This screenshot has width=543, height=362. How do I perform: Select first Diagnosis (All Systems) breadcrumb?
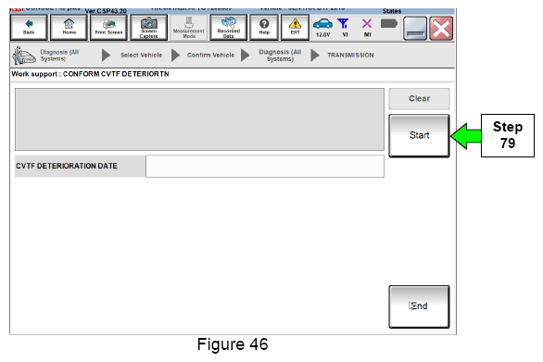pyautogui.click(x=59, y=56)
